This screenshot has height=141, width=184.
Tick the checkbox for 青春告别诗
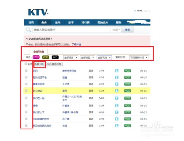pos(26,84)
